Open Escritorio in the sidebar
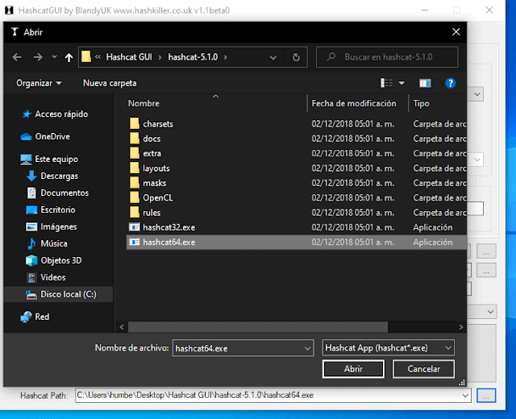This screenshot has height=419, width=516. 51,209
